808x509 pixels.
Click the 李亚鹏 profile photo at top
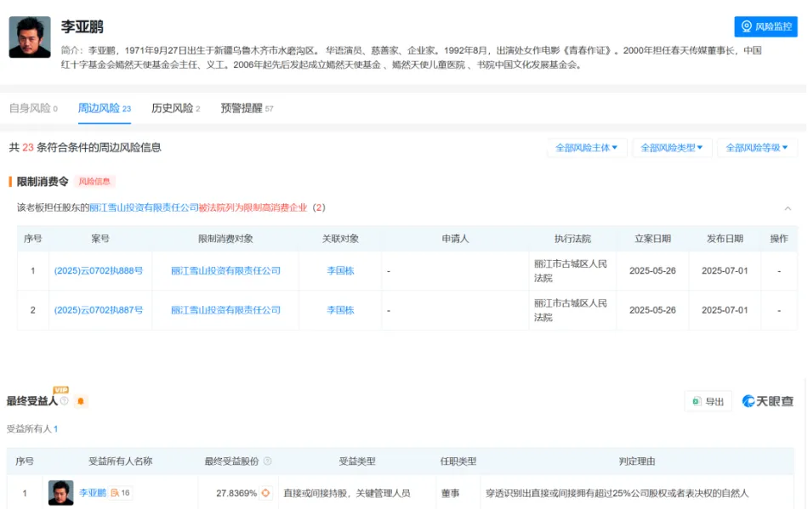[x=30, y=37]
